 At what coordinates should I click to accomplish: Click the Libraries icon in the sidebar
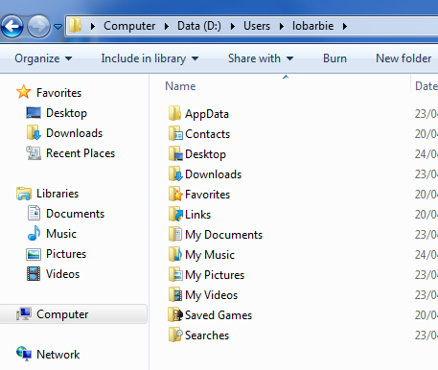[24, 194]
